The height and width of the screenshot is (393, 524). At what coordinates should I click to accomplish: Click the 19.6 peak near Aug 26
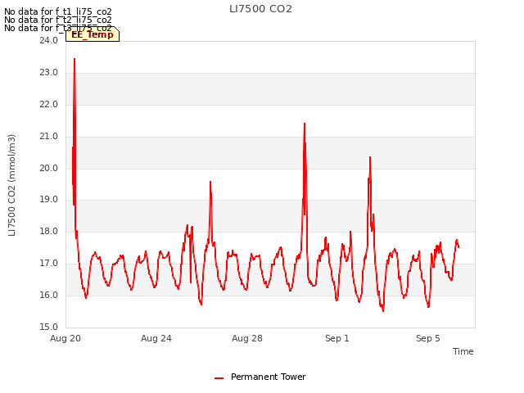click(210, 182)
